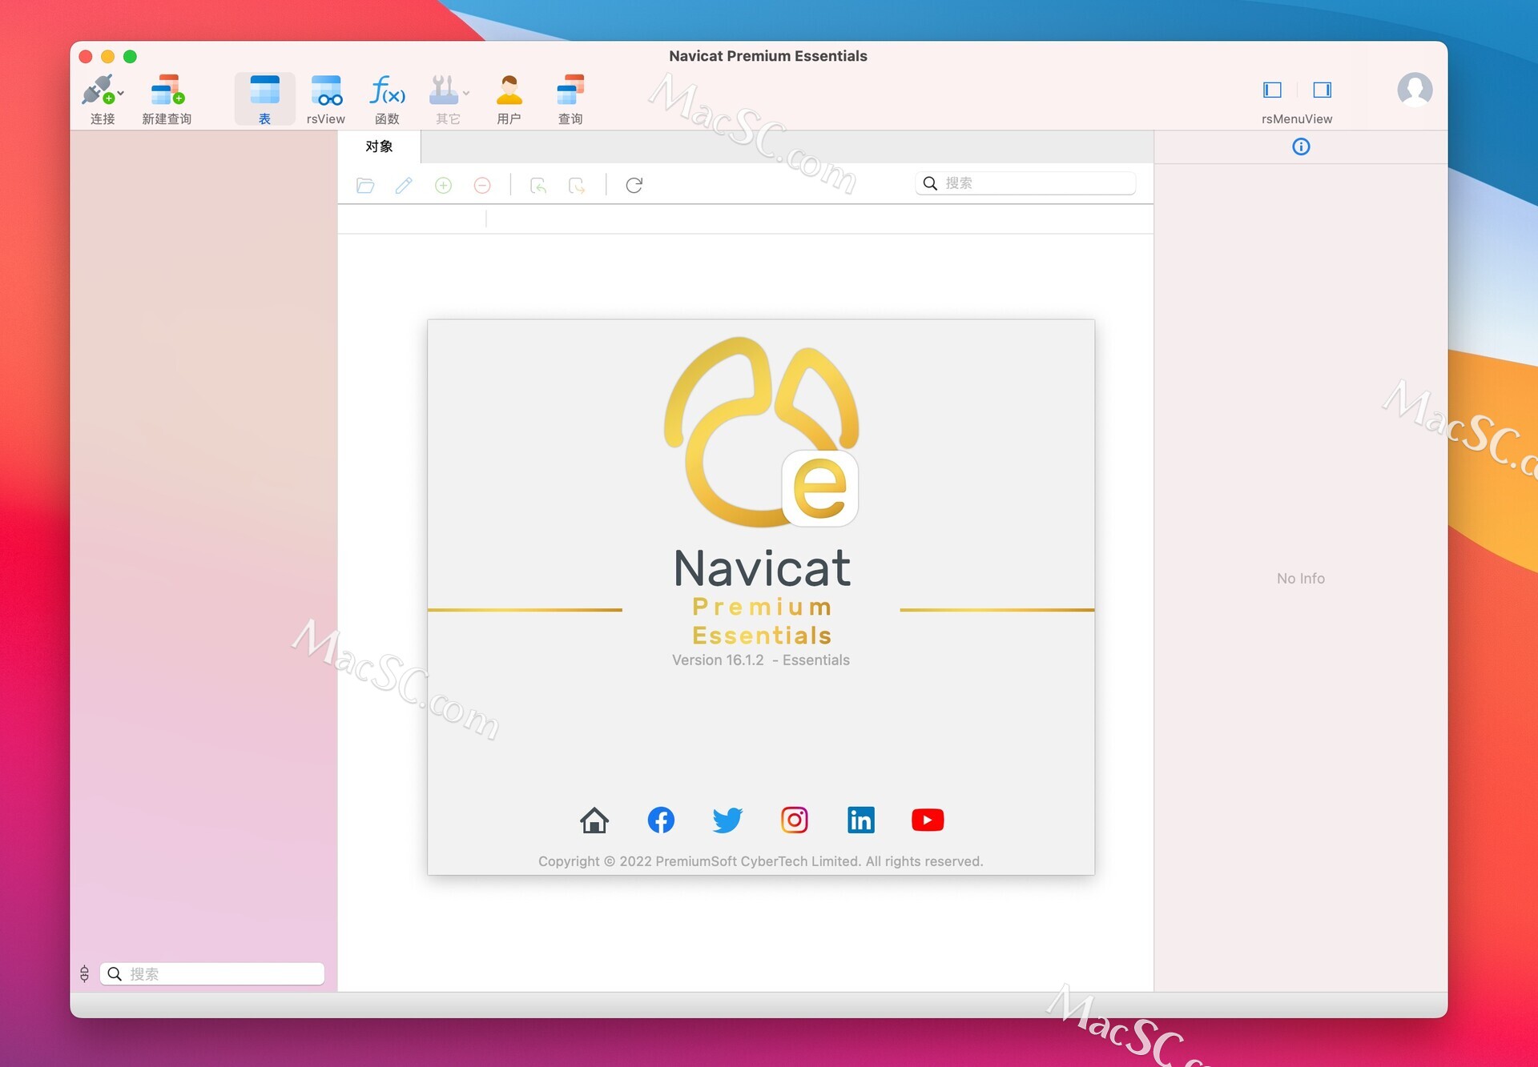The width and height of the screenshot is (1538, 1067).
Task: Select the info tab icon in right panel
Action: pos(1301,146)
